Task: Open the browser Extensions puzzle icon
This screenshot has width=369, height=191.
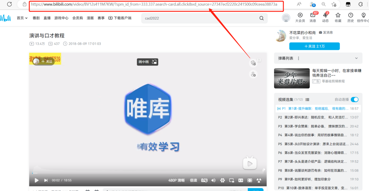Action: [x=360, y=4]
